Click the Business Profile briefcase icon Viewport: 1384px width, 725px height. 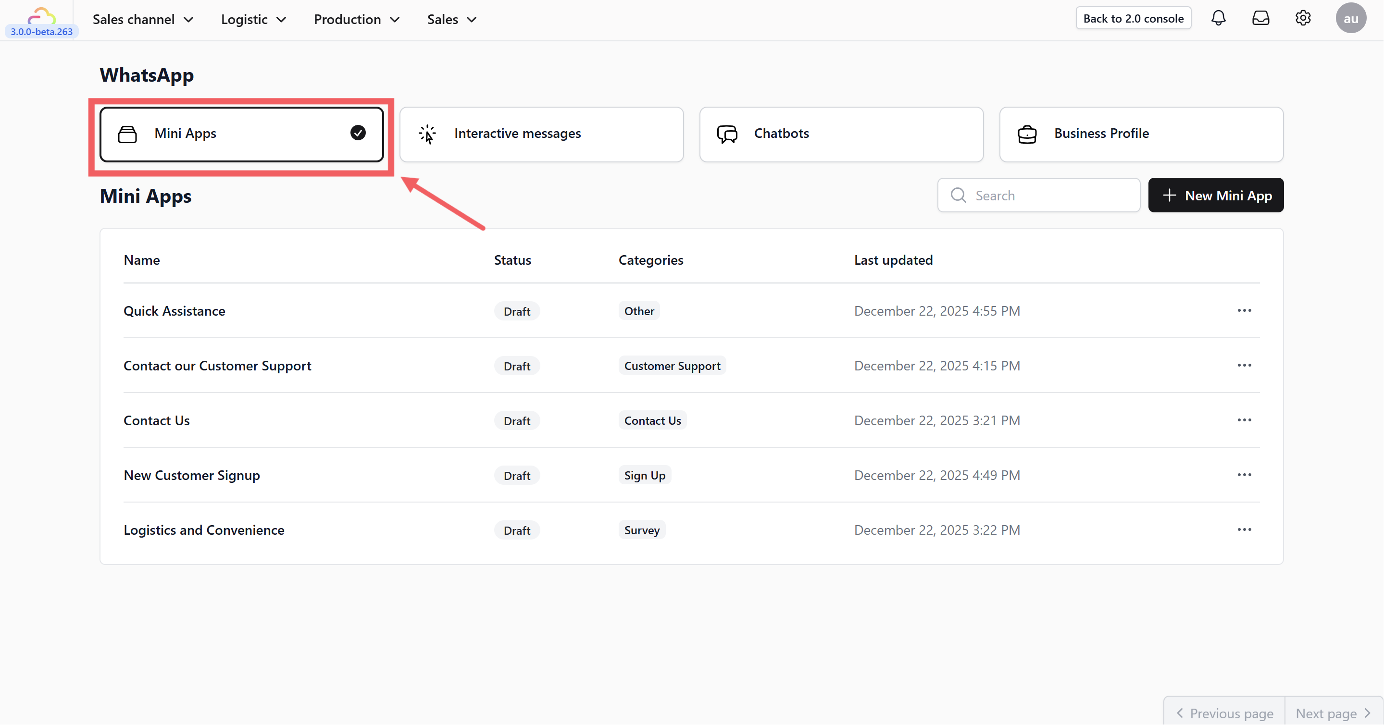tap(1027, 134)
